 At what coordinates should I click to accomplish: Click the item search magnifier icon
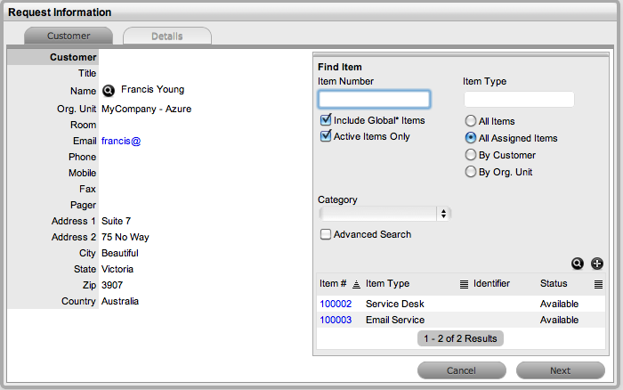pyautogui.click(x=578, y=264)
